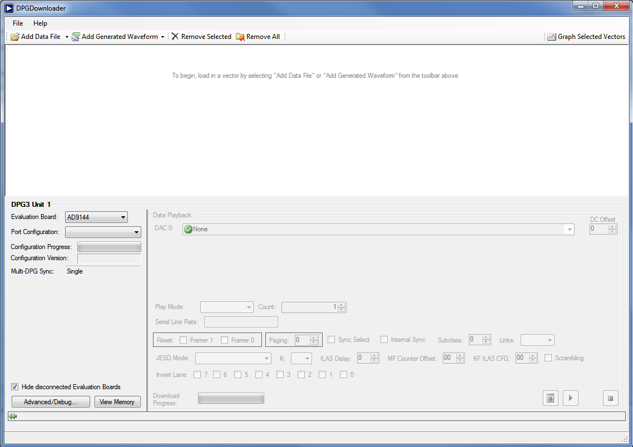Click the View Memory button
The image size is (633, 447).
[117, 402]
